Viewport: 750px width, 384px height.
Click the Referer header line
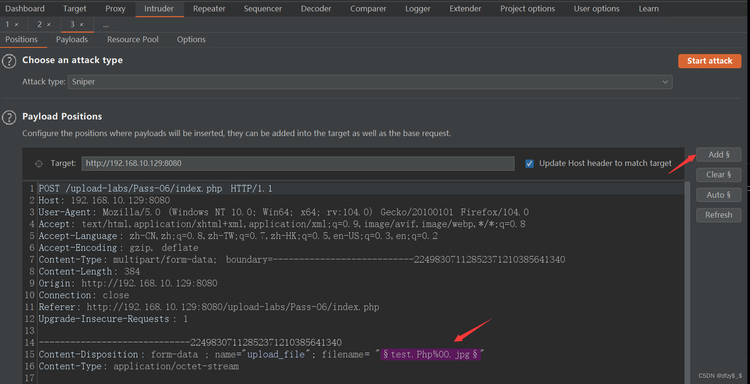[209, 307]
